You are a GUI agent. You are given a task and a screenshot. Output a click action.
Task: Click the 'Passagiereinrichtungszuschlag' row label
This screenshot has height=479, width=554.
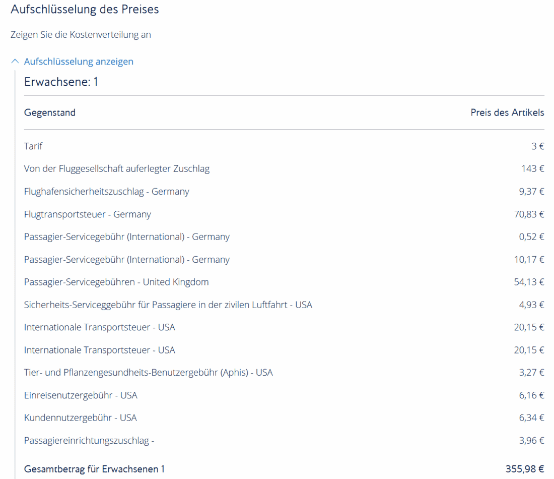[89, 441]
